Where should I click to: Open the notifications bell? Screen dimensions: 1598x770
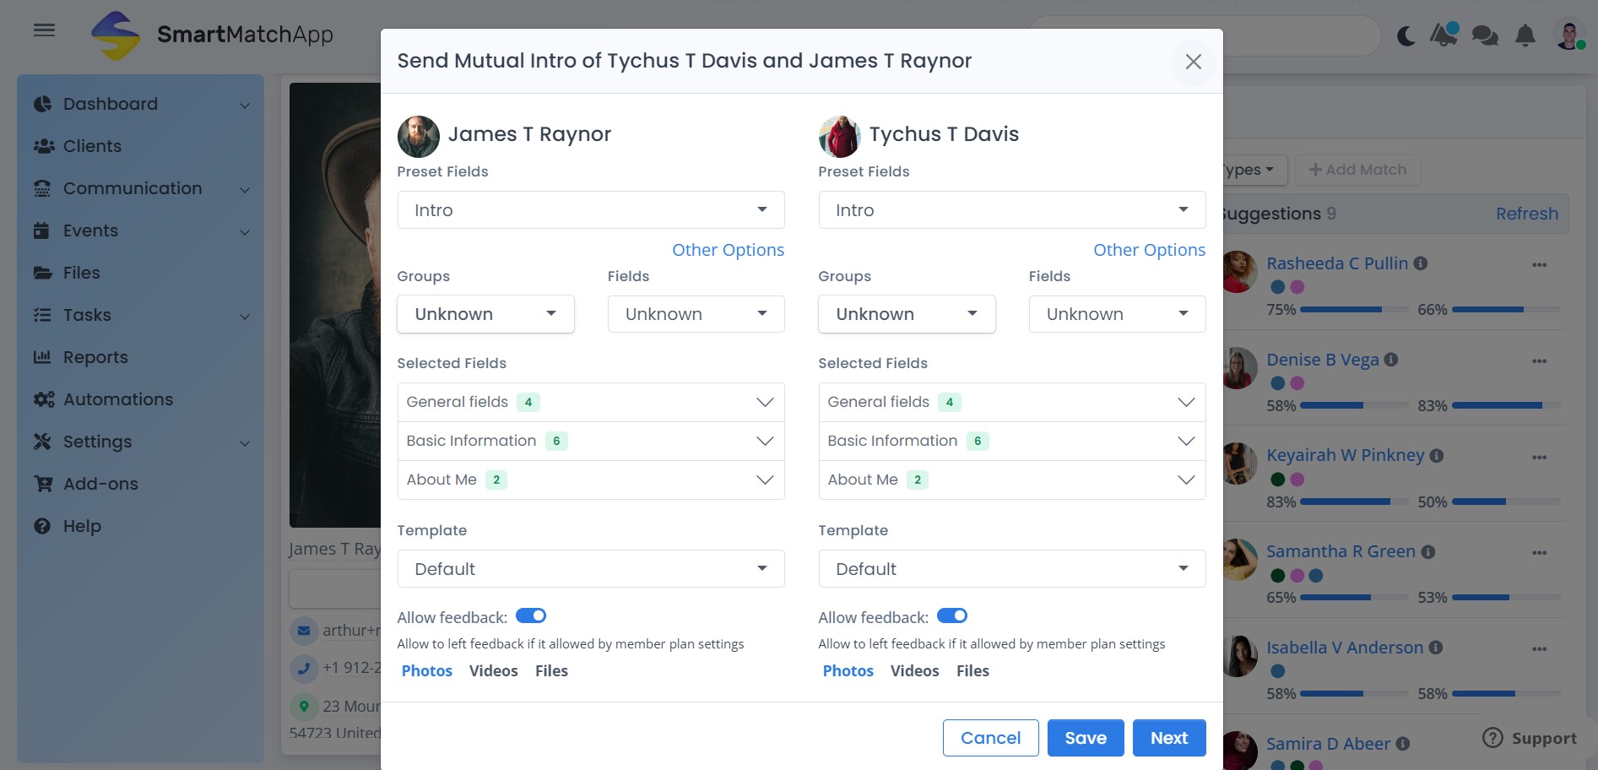[1525, 35]
